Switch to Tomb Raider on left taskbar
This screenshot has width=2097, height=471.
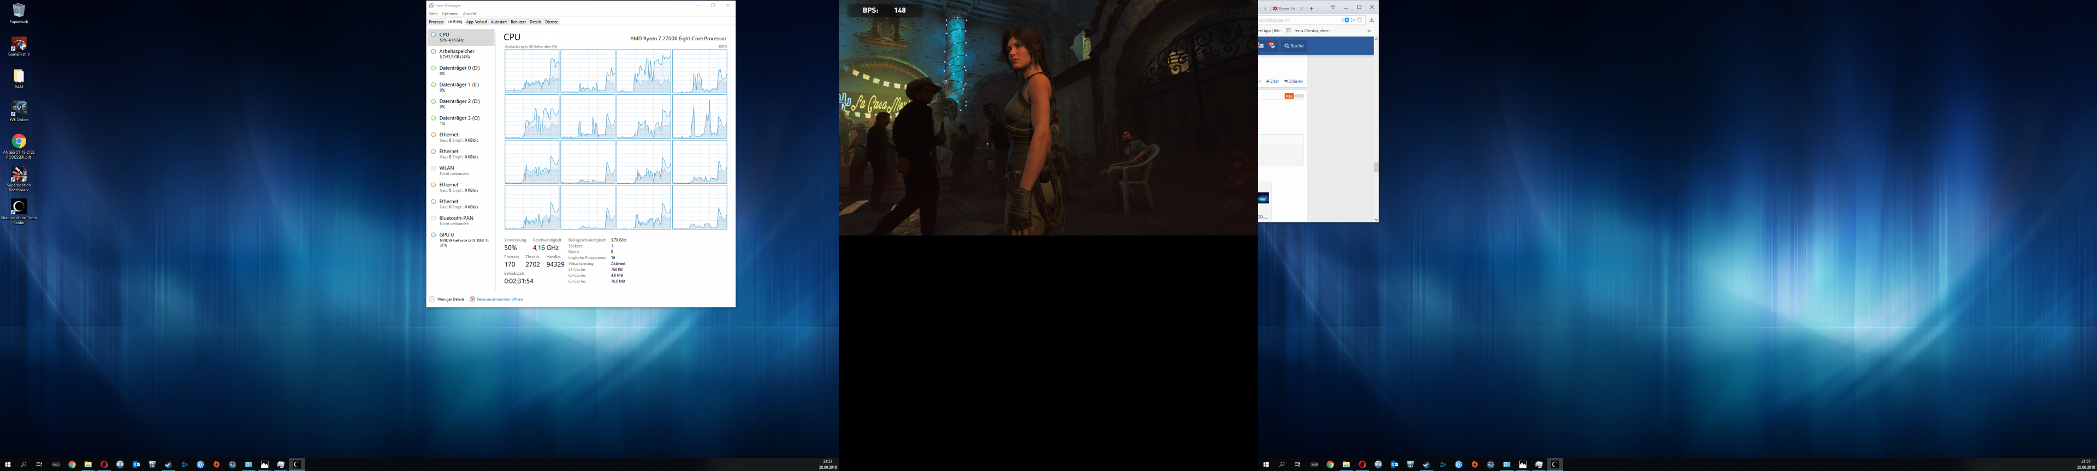pyautogui.click(x=297, y=464)
